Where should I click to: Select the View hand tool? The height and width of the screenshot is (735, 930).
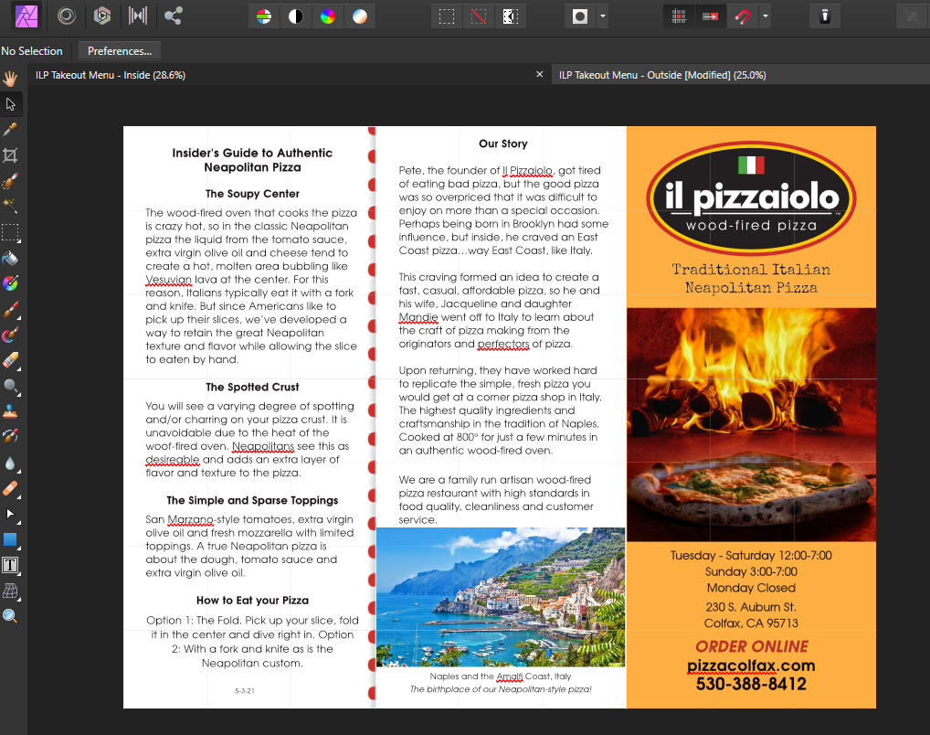coord(10,79)
